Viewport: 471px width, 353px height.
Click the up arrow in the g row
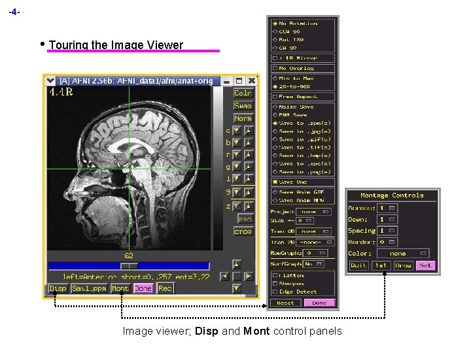click(x=249, y=166)
